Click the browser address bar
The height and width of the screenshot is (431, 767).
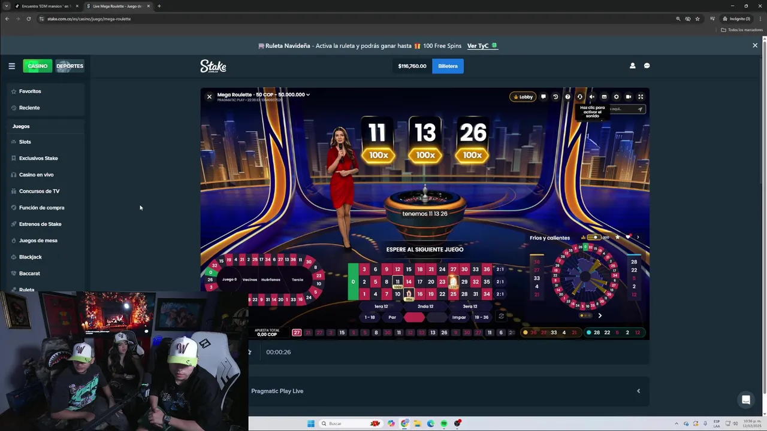[360, 19]
